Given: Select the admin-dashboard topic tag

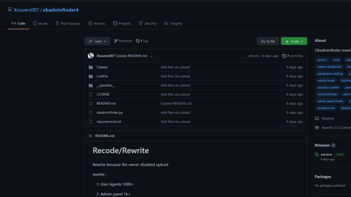Looking at the screenshot, I should [x=329, y=67].
